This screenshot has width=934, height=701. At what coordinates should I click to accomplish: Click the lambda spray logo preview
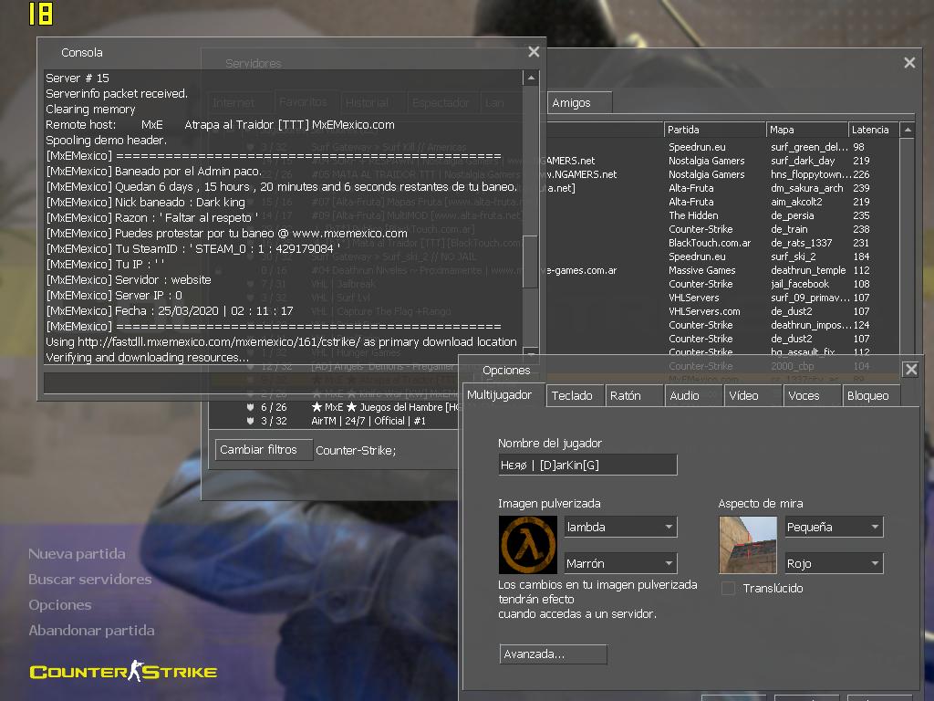(x=528, y=545)
